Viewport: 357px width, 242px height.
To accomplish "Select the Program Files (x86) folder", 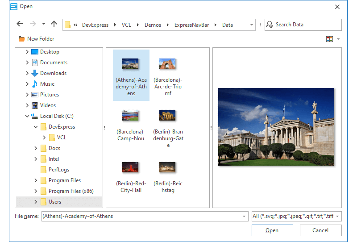I will pos(71,191).
